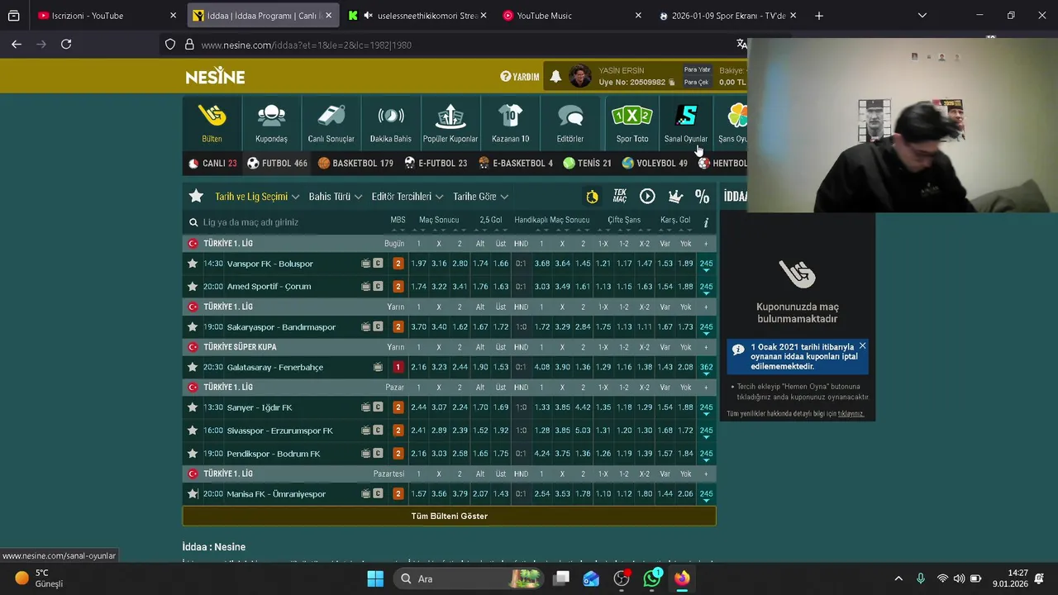Favorite the Vanspor FK - Boluspor match
The height and width of the screenshot is (595, 1058).
193,264
